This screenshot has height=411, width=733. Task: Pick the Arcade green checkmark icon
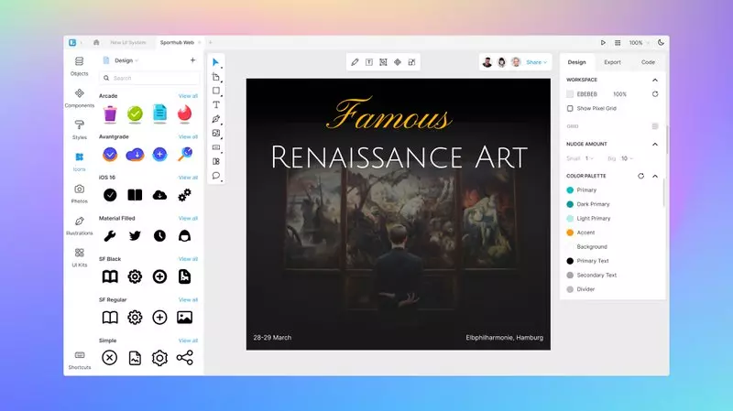click(x=135, y=114)
